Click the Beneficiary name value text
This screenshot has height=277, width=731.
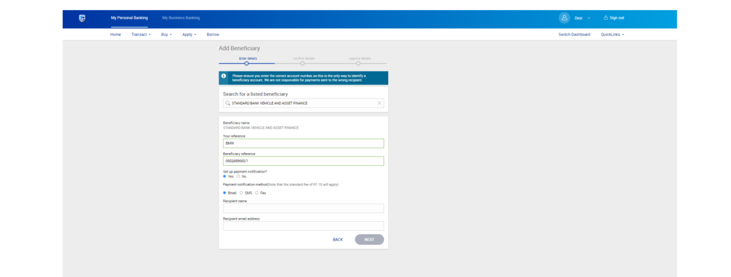pyautogui.click(x=261, y=128)
